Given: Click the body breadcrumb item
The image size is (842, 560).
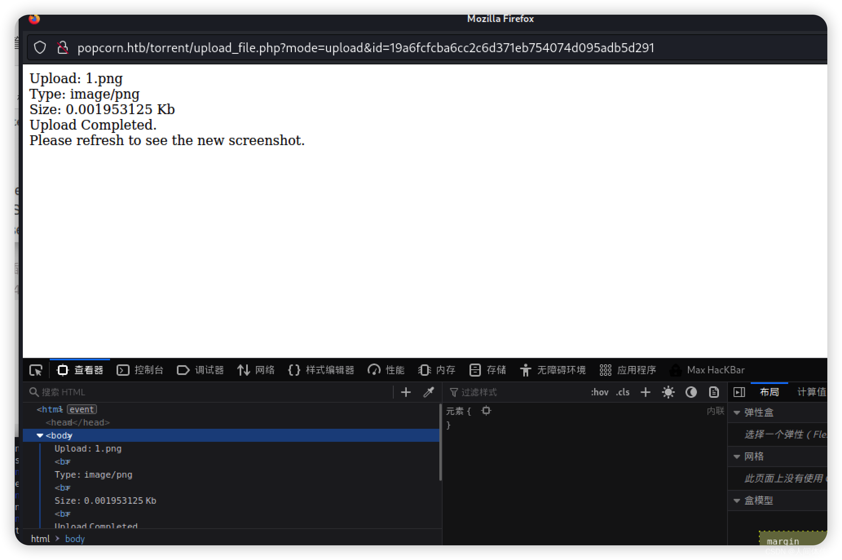Looking at the screenshot, I should pyautogui.click(x=75, y=538).
